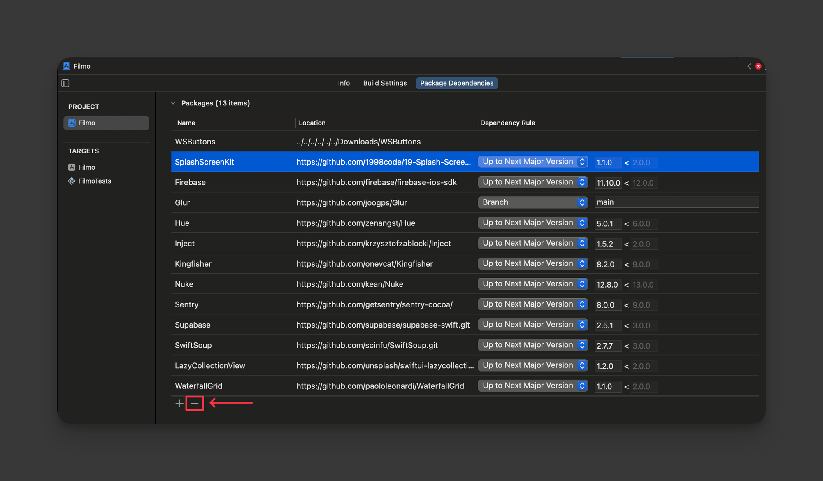Click the red close button in title bar
The height and width of the screenshot is (481, 823).
click(758, 66)
